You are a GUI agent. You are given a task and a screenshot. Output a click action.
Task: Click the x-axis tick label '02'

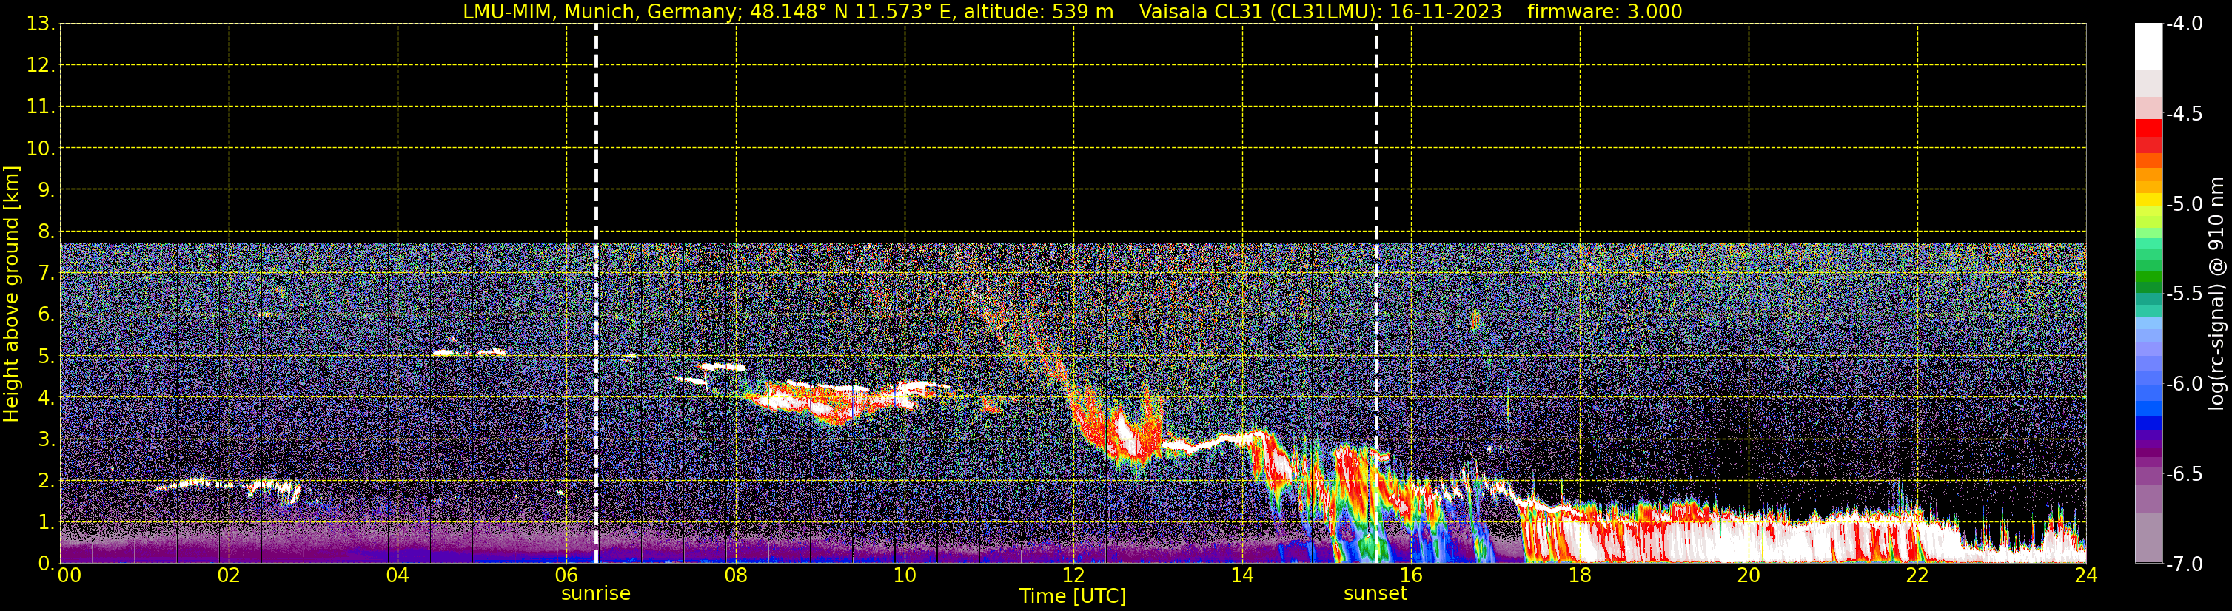229,575
